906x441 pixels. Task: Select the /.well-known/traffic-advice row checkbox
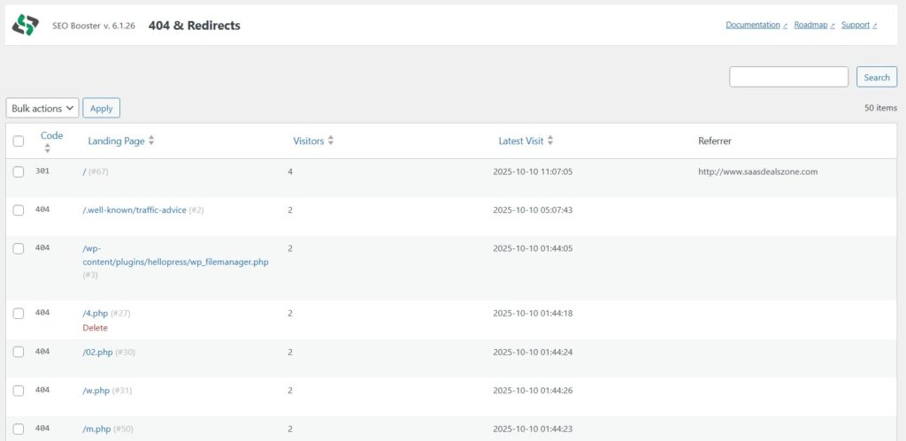click(19, 210)
